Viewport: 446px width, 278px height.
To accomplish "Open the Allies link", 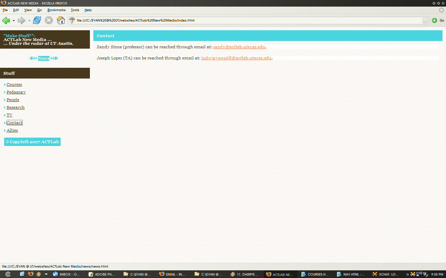I will tap(12, 130).
